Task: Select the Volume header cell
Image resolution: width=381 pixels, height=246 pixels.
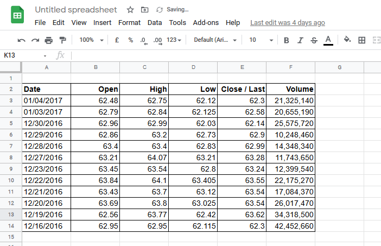Action: (x=290, y=89)
